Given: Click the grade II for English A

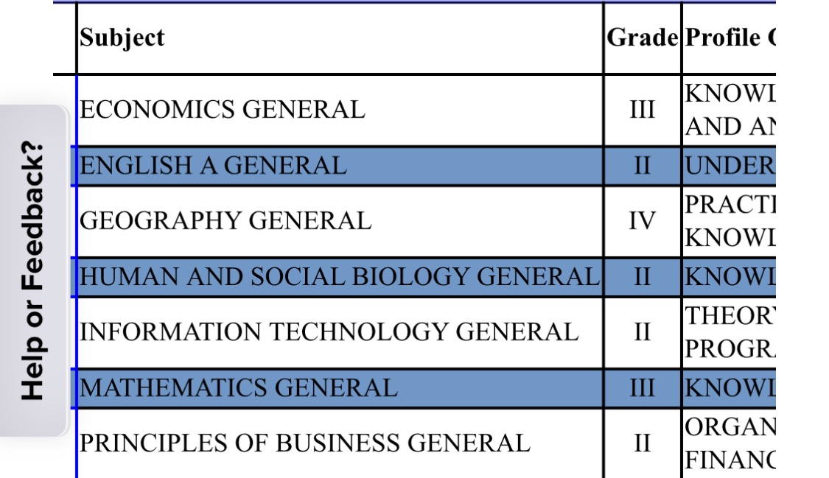Looking at the screenshot, I should pos(643,166).
